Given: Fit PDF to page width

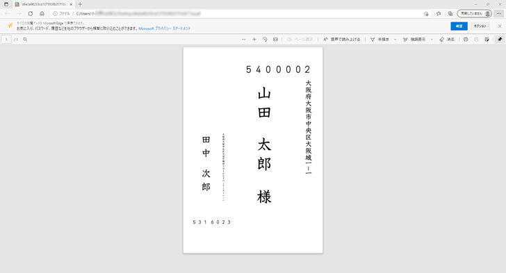Looking at the screenshot, I should click(x=275, y=40).
